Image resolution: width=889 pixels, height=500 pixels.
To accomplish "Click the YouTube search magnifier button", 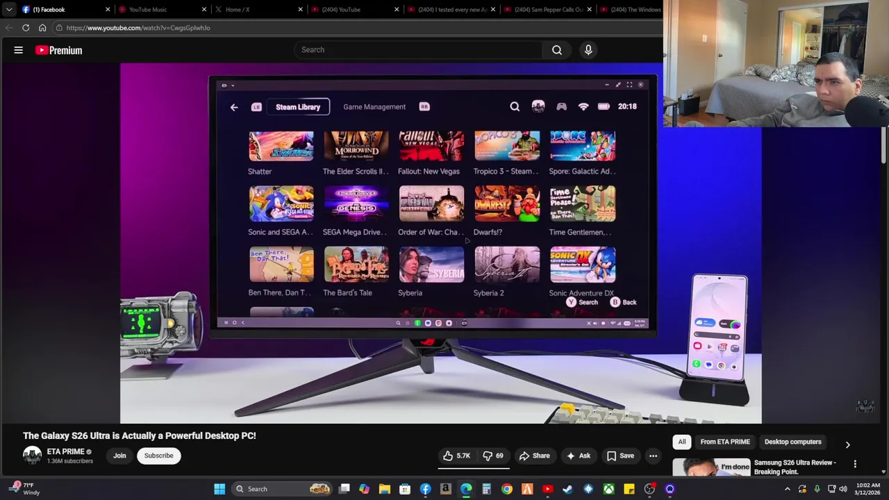I will pyautogui.click(x=557, y=50).
